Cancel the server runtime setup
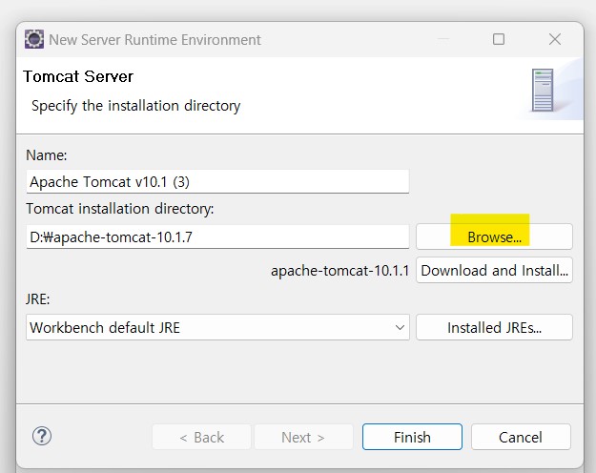 point(521,438)
